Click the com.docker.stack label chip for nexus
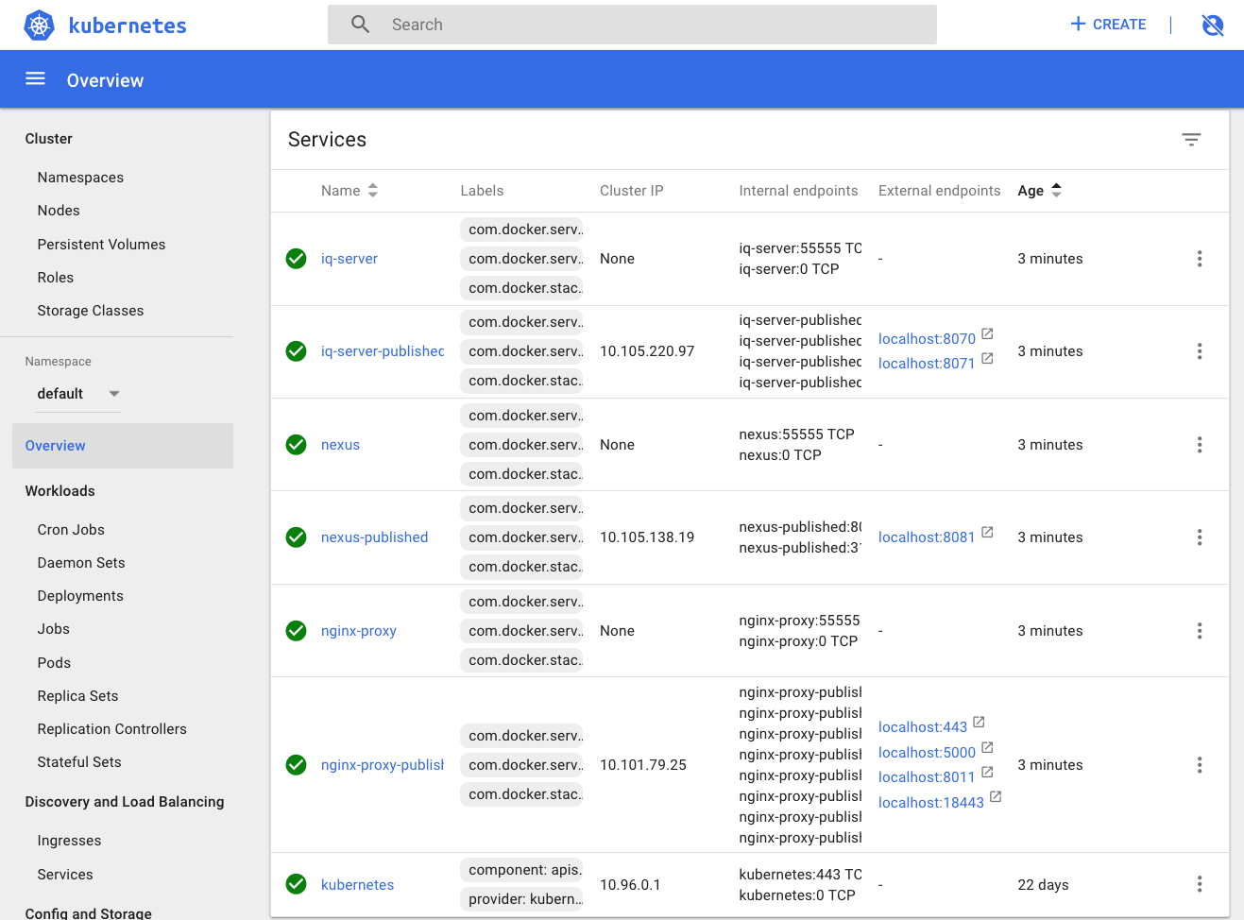Screen dimensions: 1244x920 [x=522, y=474]
